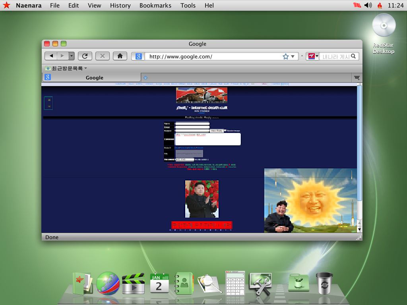Bookmark this page with the star icon
Viewport: 407px width, 305px height.
pyautogui.click(x=285, y=56)
